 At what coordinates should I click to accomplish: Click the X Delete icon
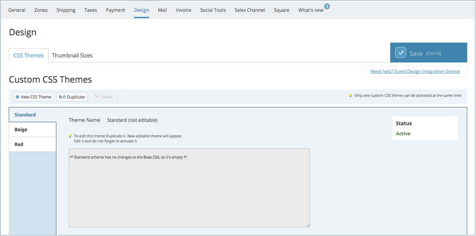tap(97, 97)
